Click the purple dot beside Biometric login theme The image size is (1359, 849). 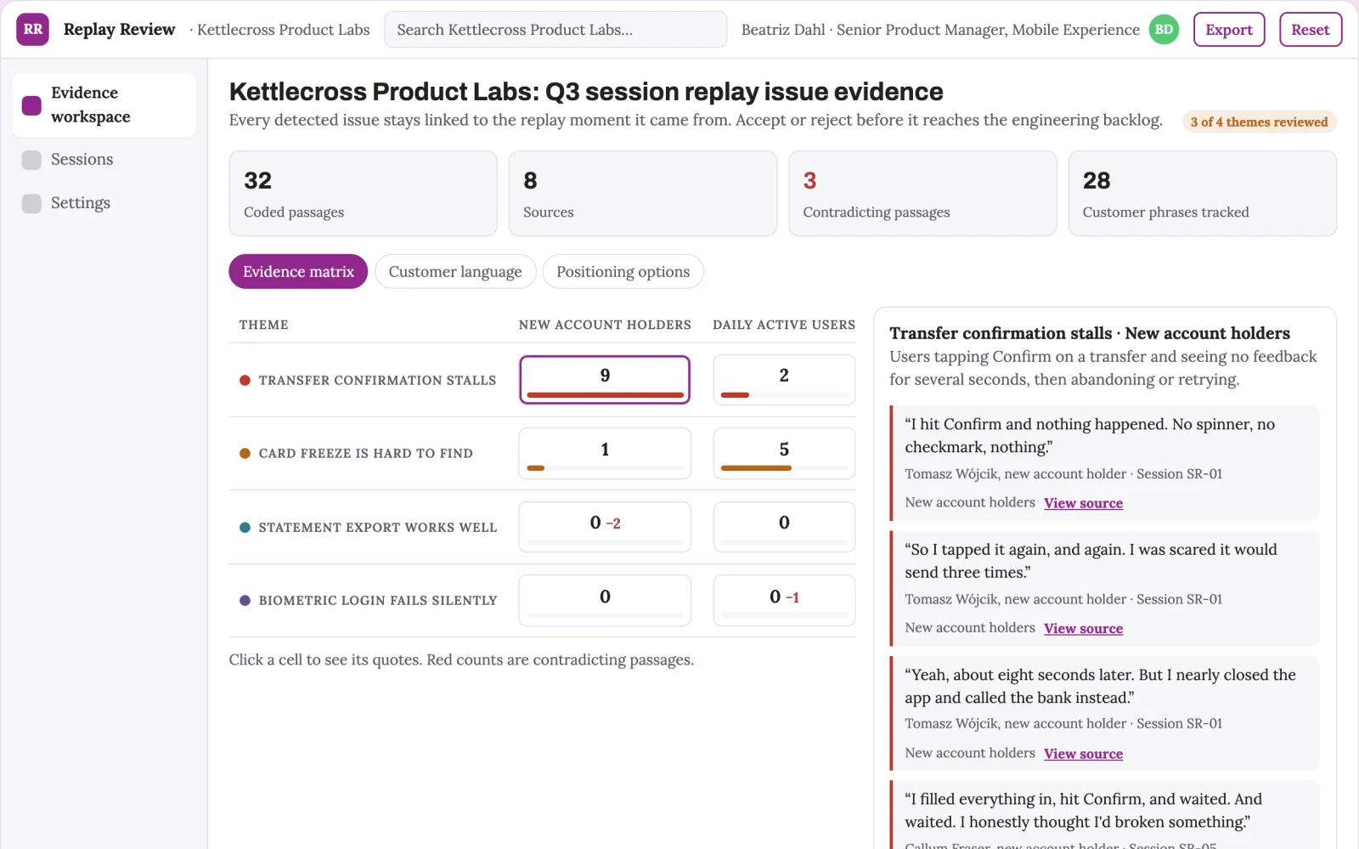tap(245, 601)
